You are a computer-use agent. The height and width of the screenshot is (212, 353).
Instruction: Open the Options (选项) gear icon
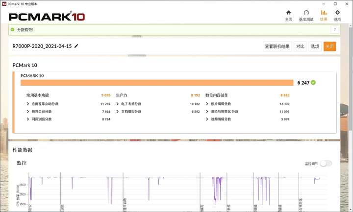pos(337,13)
